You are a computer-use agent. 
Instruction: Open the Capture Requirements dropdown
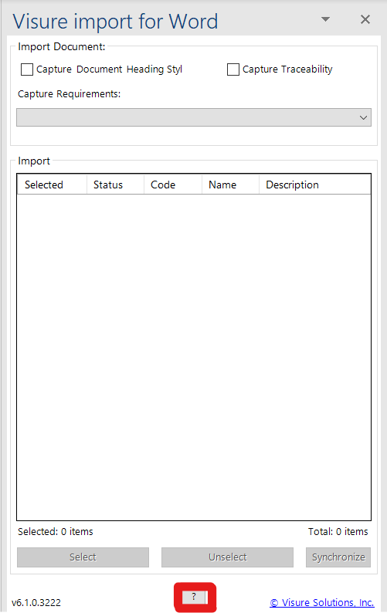(x=194, y=117)
